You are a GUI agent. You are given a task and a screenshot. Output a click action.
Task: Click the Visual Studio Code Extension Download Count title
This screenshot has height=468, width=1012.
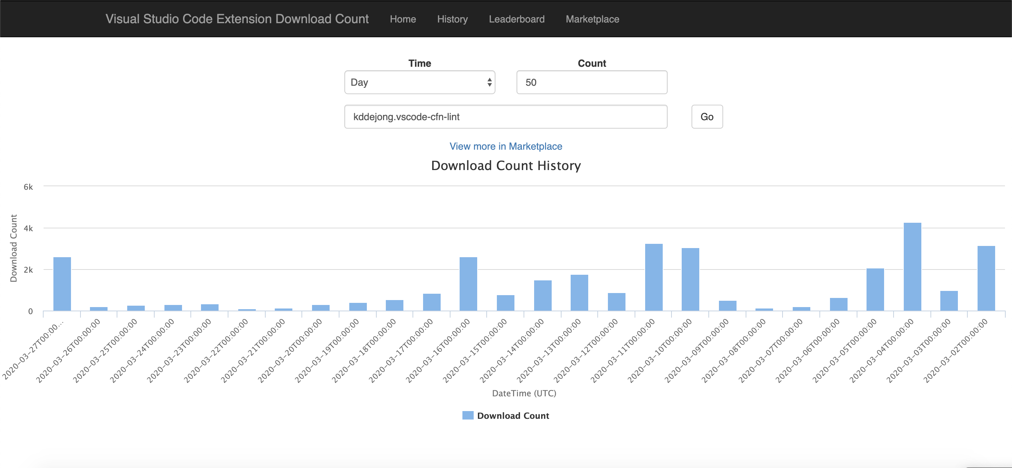coord(237,19)
